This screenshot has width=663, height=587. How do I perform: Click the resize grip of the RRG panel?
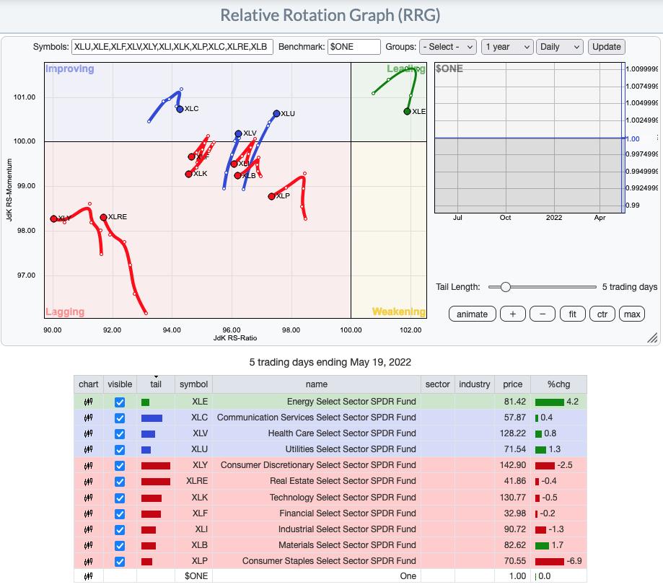tap(652, 337)
